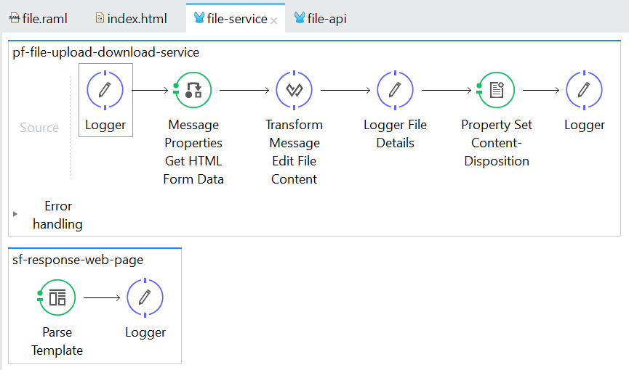The image size is (629, 370).
Task: Click Logger icon in sf-response-web-page flow
Action: (x=145, y=297)
